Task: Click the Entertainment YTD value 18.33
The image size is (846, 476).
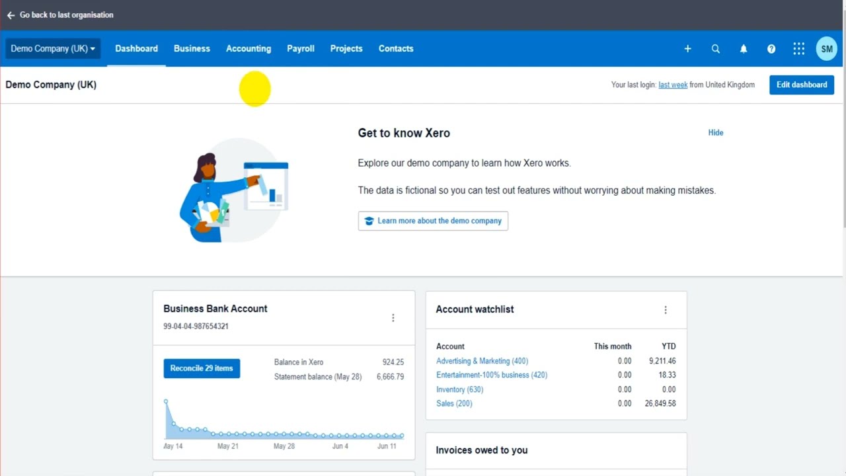Action: 667,375
